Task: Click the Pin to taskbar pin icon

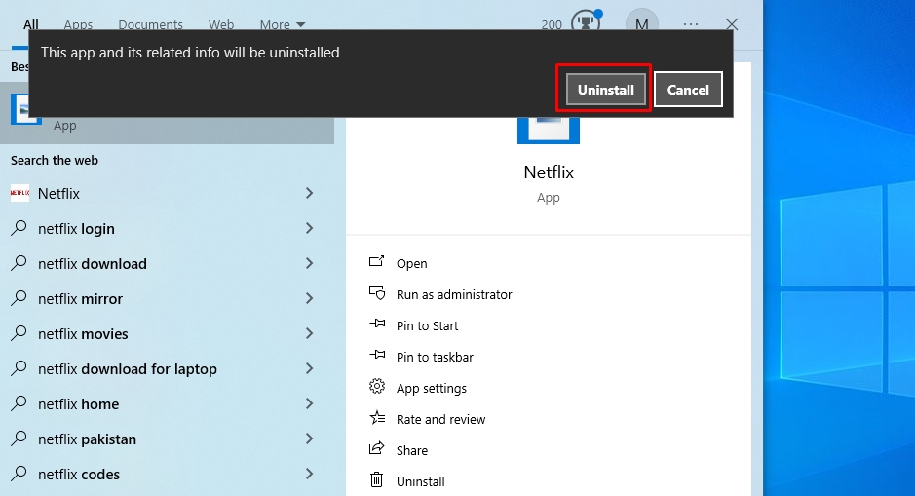Action: pyautogui.click(x=377, y=354)
